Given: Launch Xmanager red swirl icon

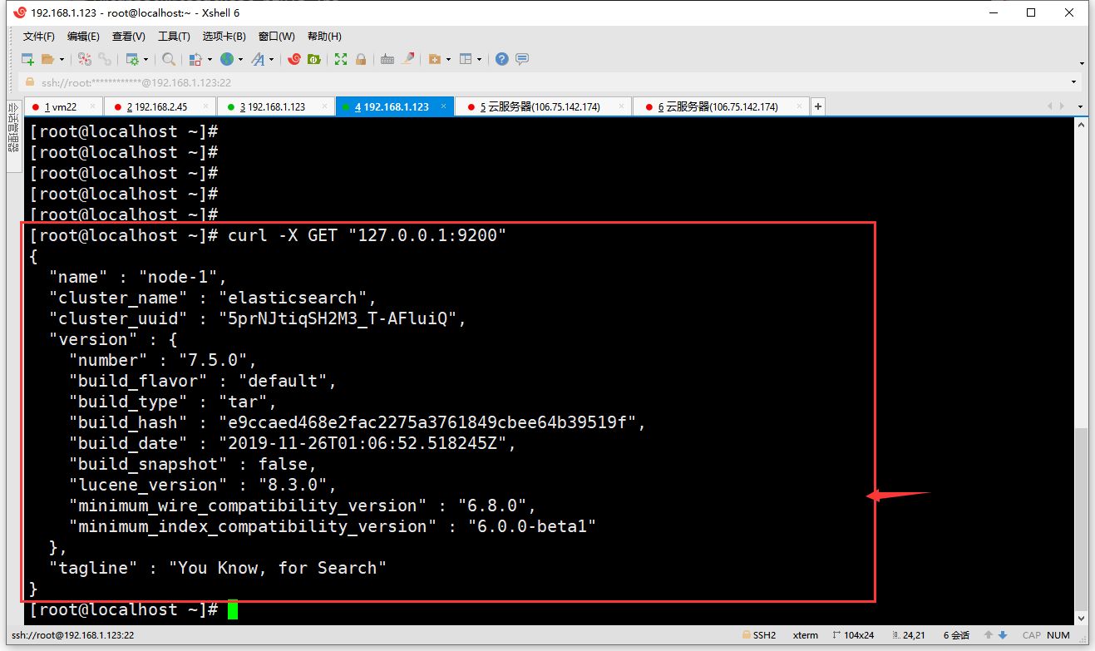Looking at the screenshot, I should point(293,59).
